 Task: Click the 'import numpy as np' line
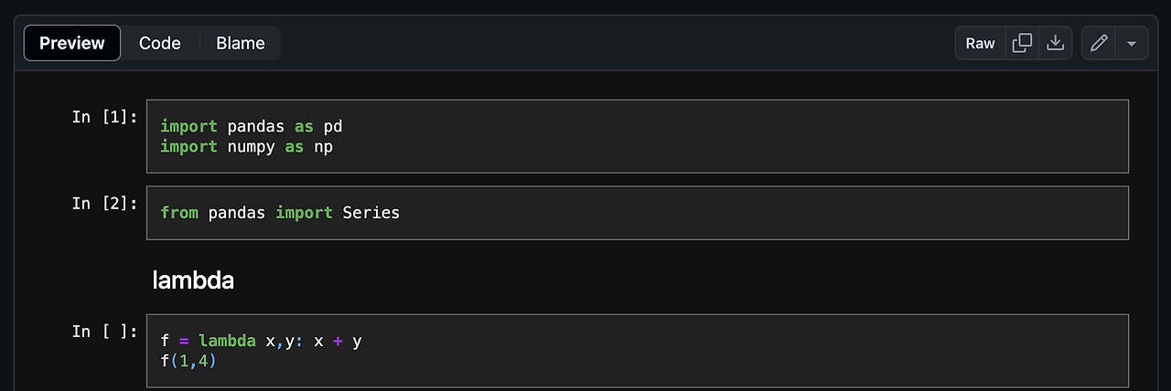(247, 146)
